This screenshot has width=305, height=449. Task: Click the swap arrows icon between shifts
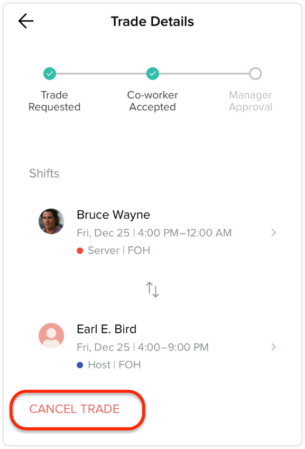click(152, 290)
